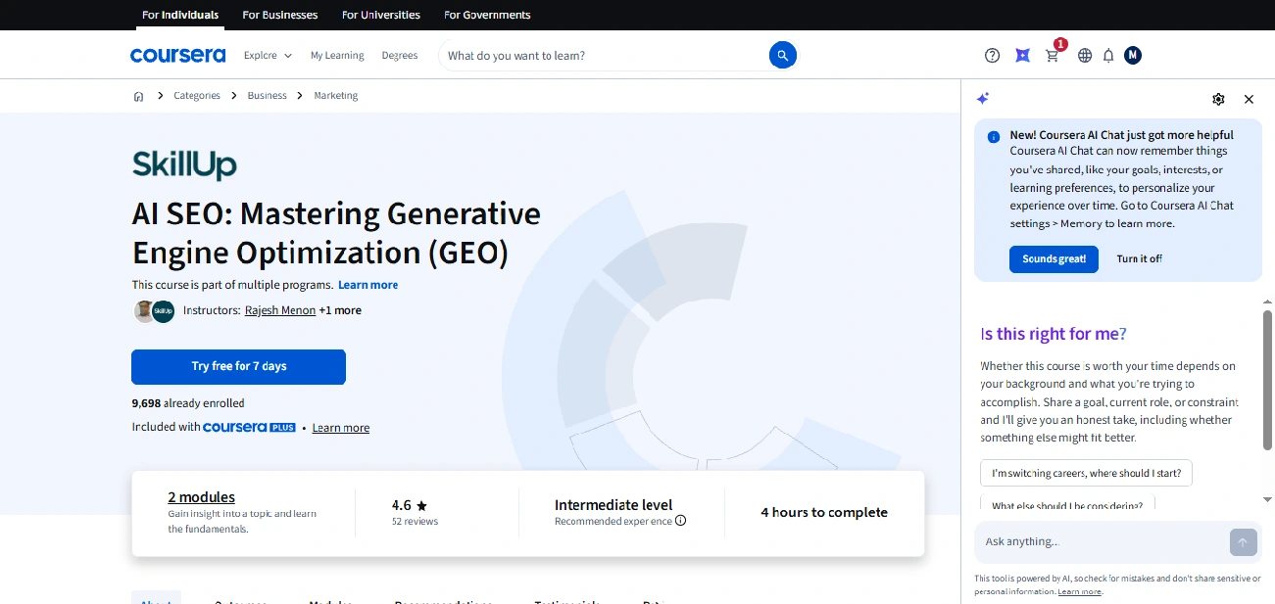
Task: Open My Learning
Action: tap(337, 56)
